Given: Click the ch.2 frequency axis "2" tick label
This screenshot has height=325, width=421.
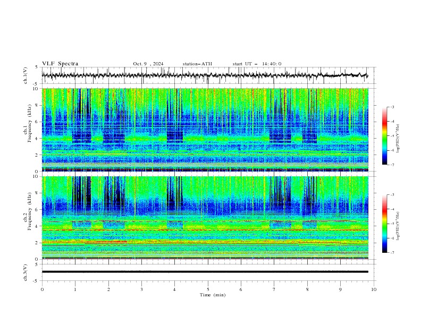Looking at the screenshot, I should point(36,243).
